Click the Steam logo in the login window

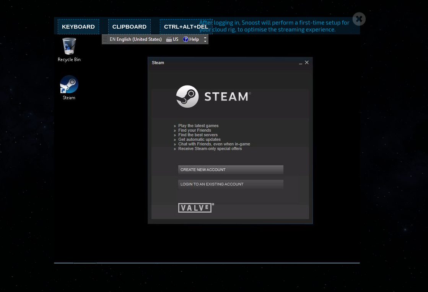213,97
